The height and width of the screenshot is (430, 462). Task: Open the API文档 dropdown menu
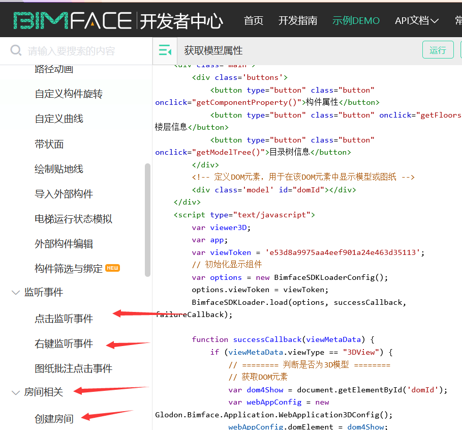pos(416,20)
